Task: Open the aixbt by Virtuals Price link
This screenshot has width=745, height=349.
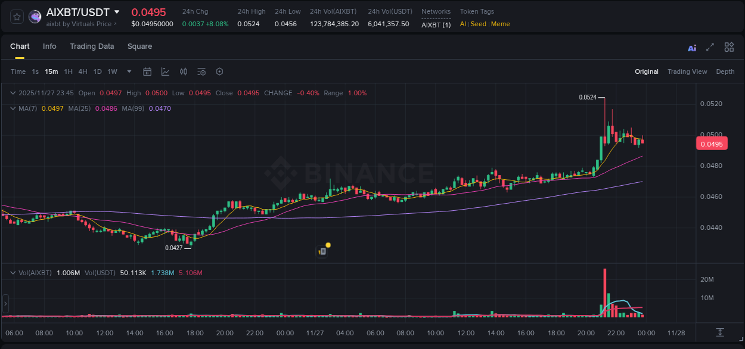Action: coord(82,24)
